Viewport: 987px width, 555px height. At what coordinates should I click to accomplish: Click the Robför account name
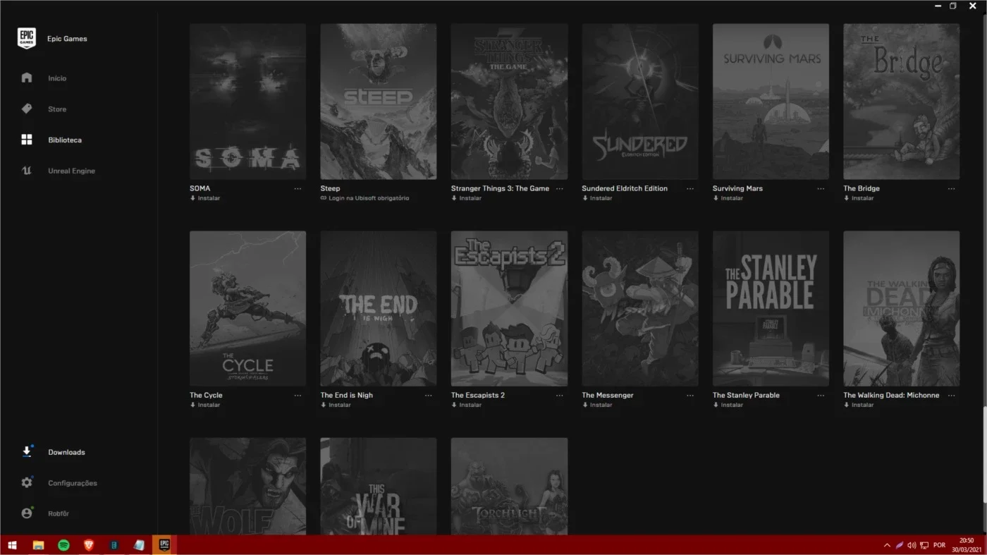point(59,513)
